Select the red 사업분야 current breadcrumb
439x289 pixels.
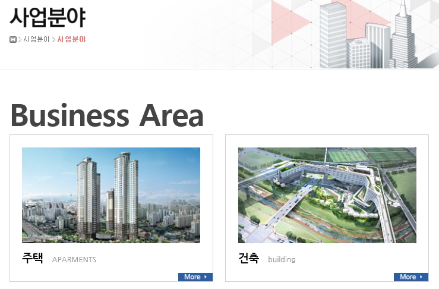point(71,39)
